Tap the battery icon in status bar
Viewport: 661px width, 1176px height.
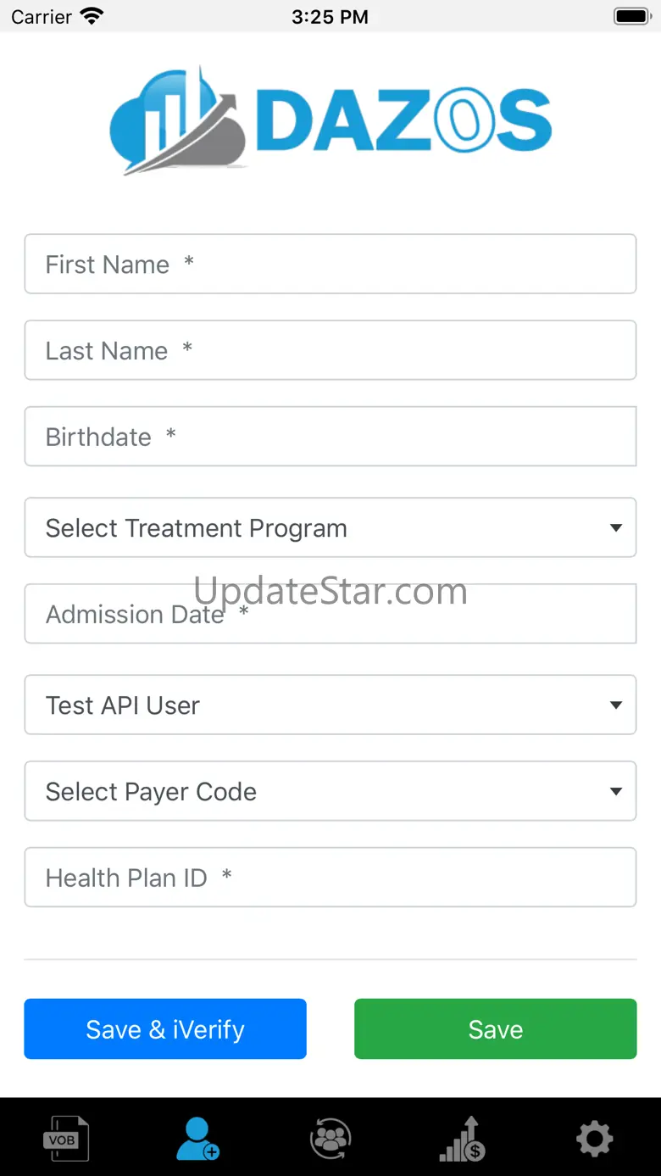coord(631,16)
